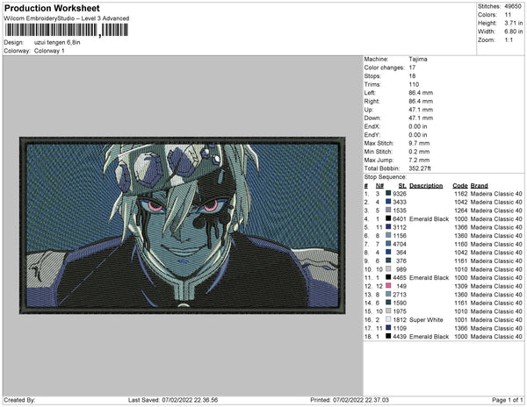Viewport: 527px width, 407px height.
Task: Select the Production Worksheet title
Action: 52,8
